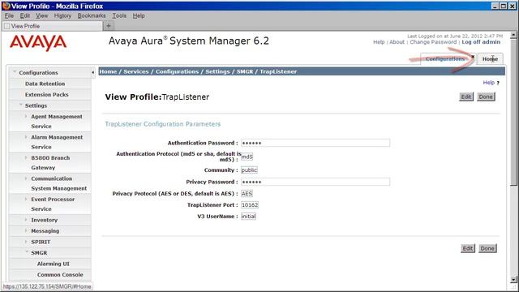Expand Event Processor Service node
The image size is (519, 292).
tap(26, 200)
